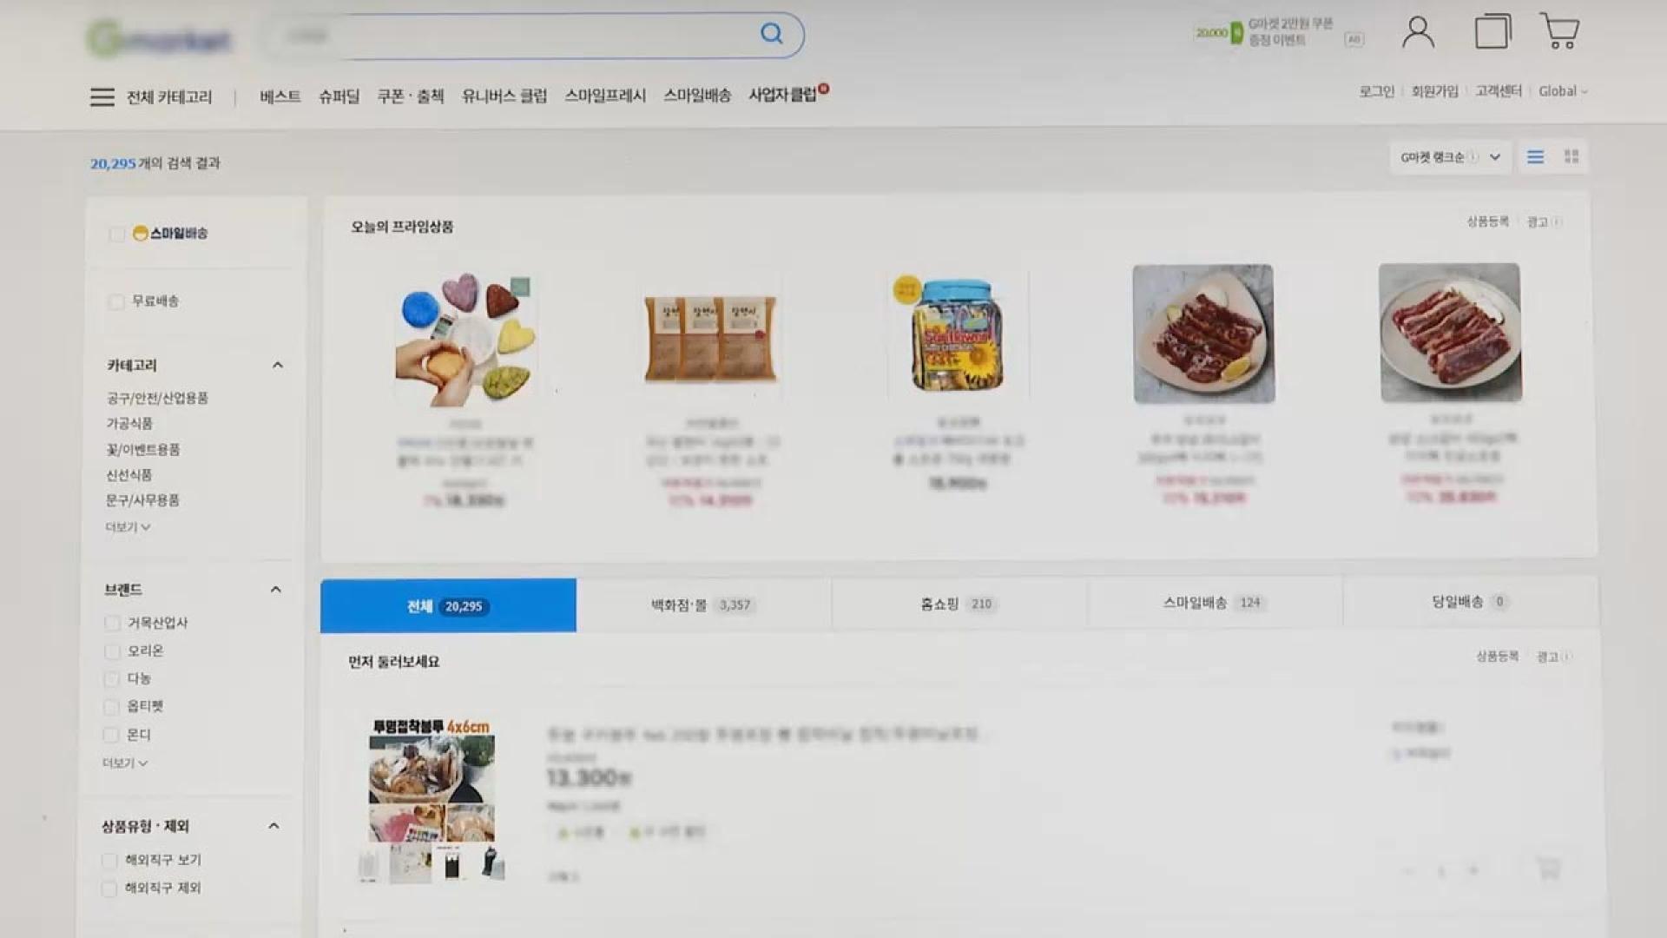Click the 로그인 link
The height and width of the screenshot is (938, 1667).
pos(1376,91)
